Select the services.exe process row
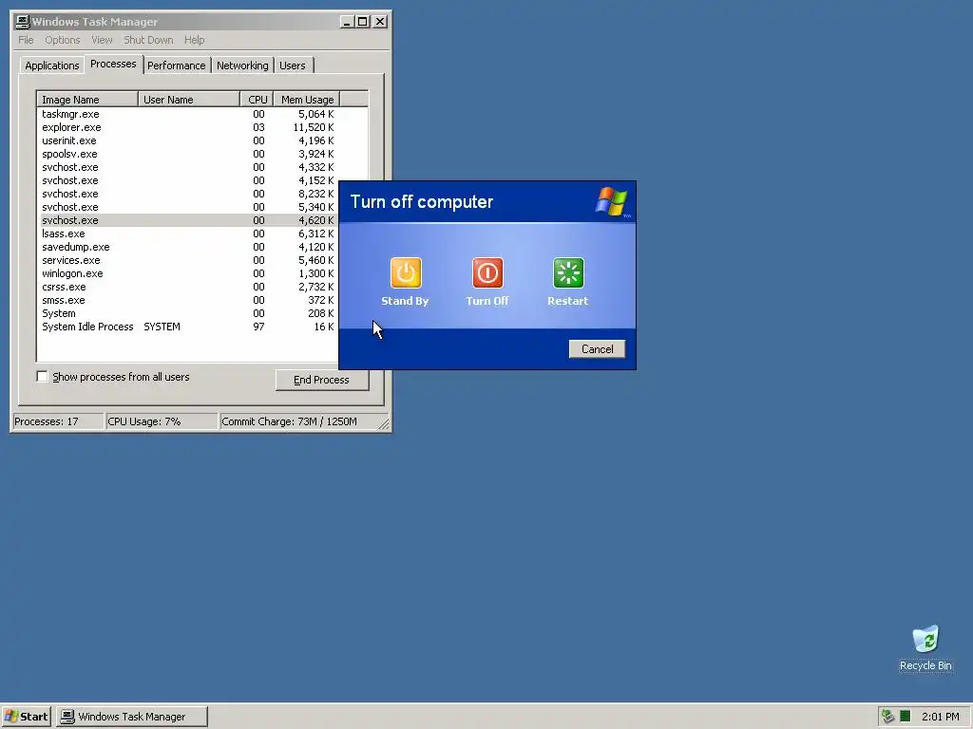Viewport: 973px width, 729px height. (188, 260)
